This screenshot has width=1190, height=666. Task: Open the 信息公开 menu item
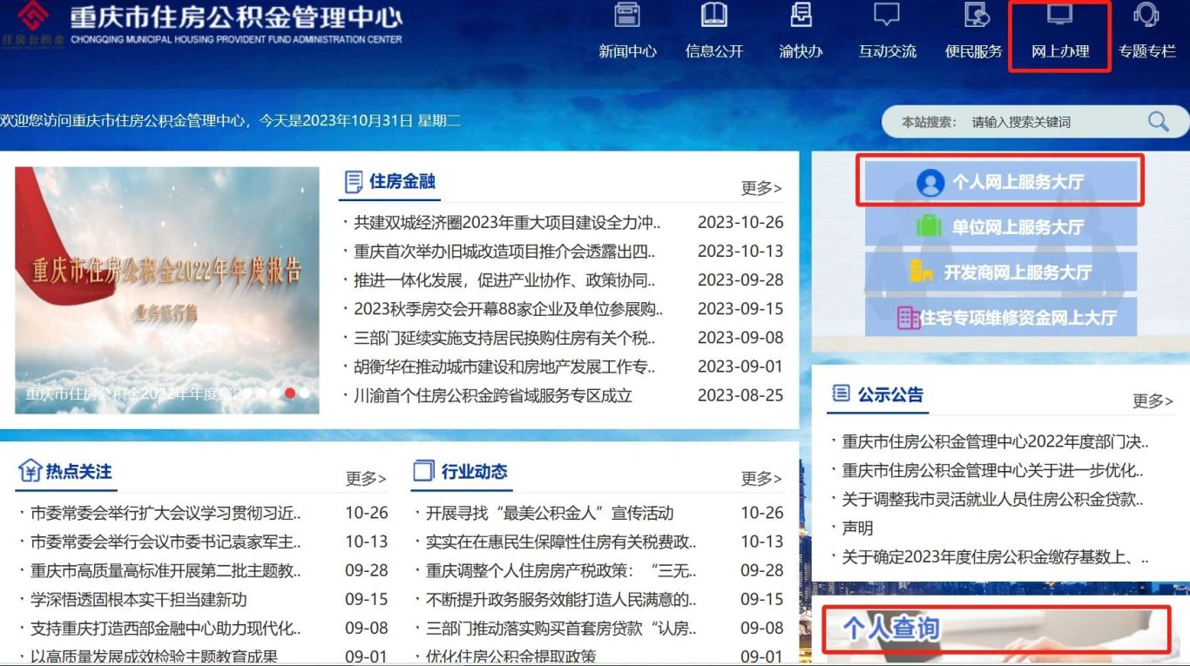pyautogui.click(x=714, y=51)
